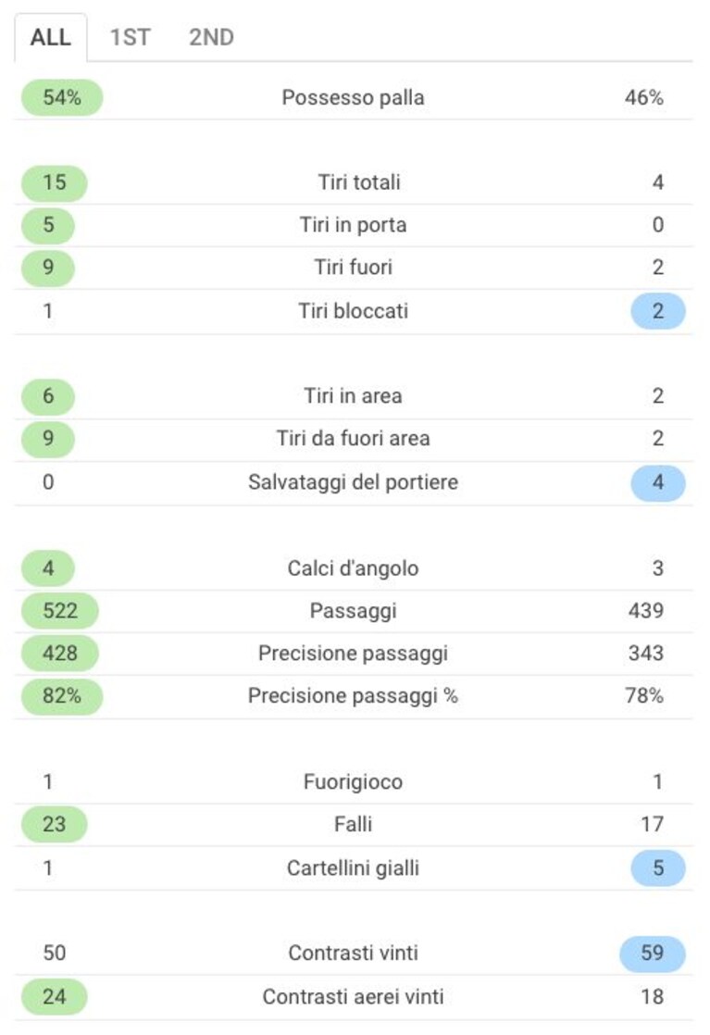Select the Possesso palla row label
The image size is (710, 1035).
[x=353, y=98]
